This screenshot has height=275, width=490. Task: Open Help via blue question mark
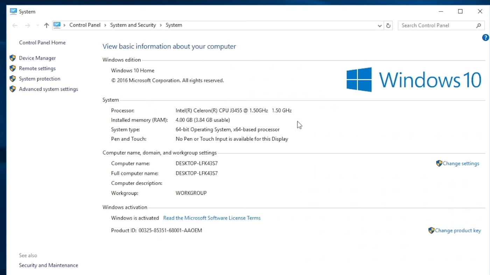tap(485, 37)
